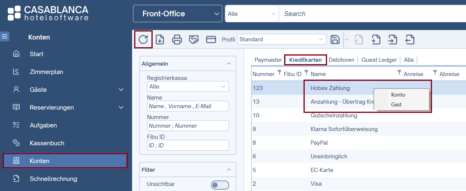Viewport: 466px width, 191px height.
Task: Click the new document plus icon
Action: coord(376,40)
